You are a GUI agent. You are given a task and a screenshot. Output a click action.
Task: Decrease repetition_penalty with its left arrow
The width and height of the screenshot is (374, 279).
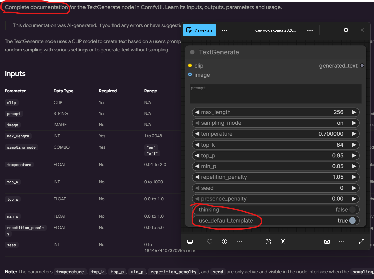pos(197,177)
